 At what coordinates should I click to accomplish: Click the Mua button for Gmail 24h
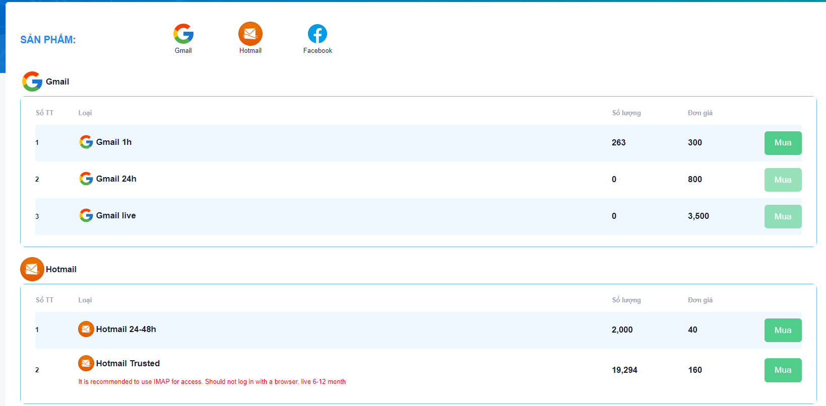pyautogui.click(x=783, y=180)
